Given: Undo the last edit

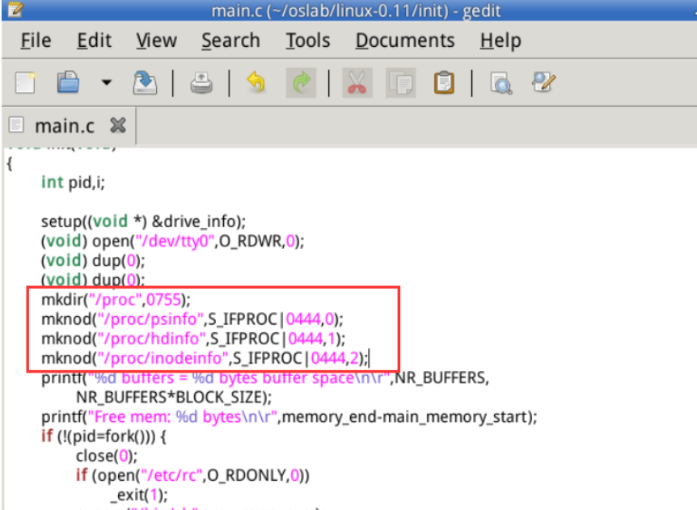Looking at the screenshot, I should (x=256, y=82).
